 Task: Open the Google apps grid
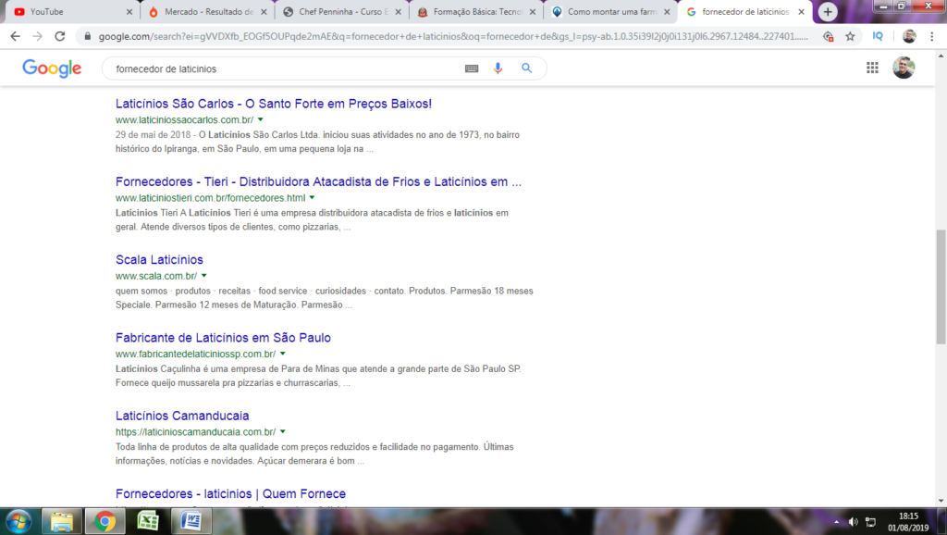point(872,68)
